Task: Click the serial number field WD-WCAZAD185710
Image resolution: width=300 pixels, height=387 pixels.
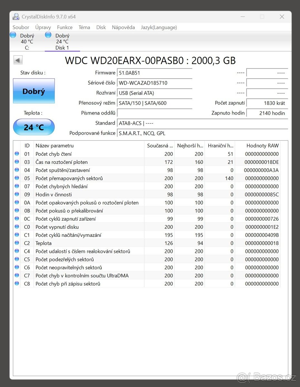Action: click(155, 83)
